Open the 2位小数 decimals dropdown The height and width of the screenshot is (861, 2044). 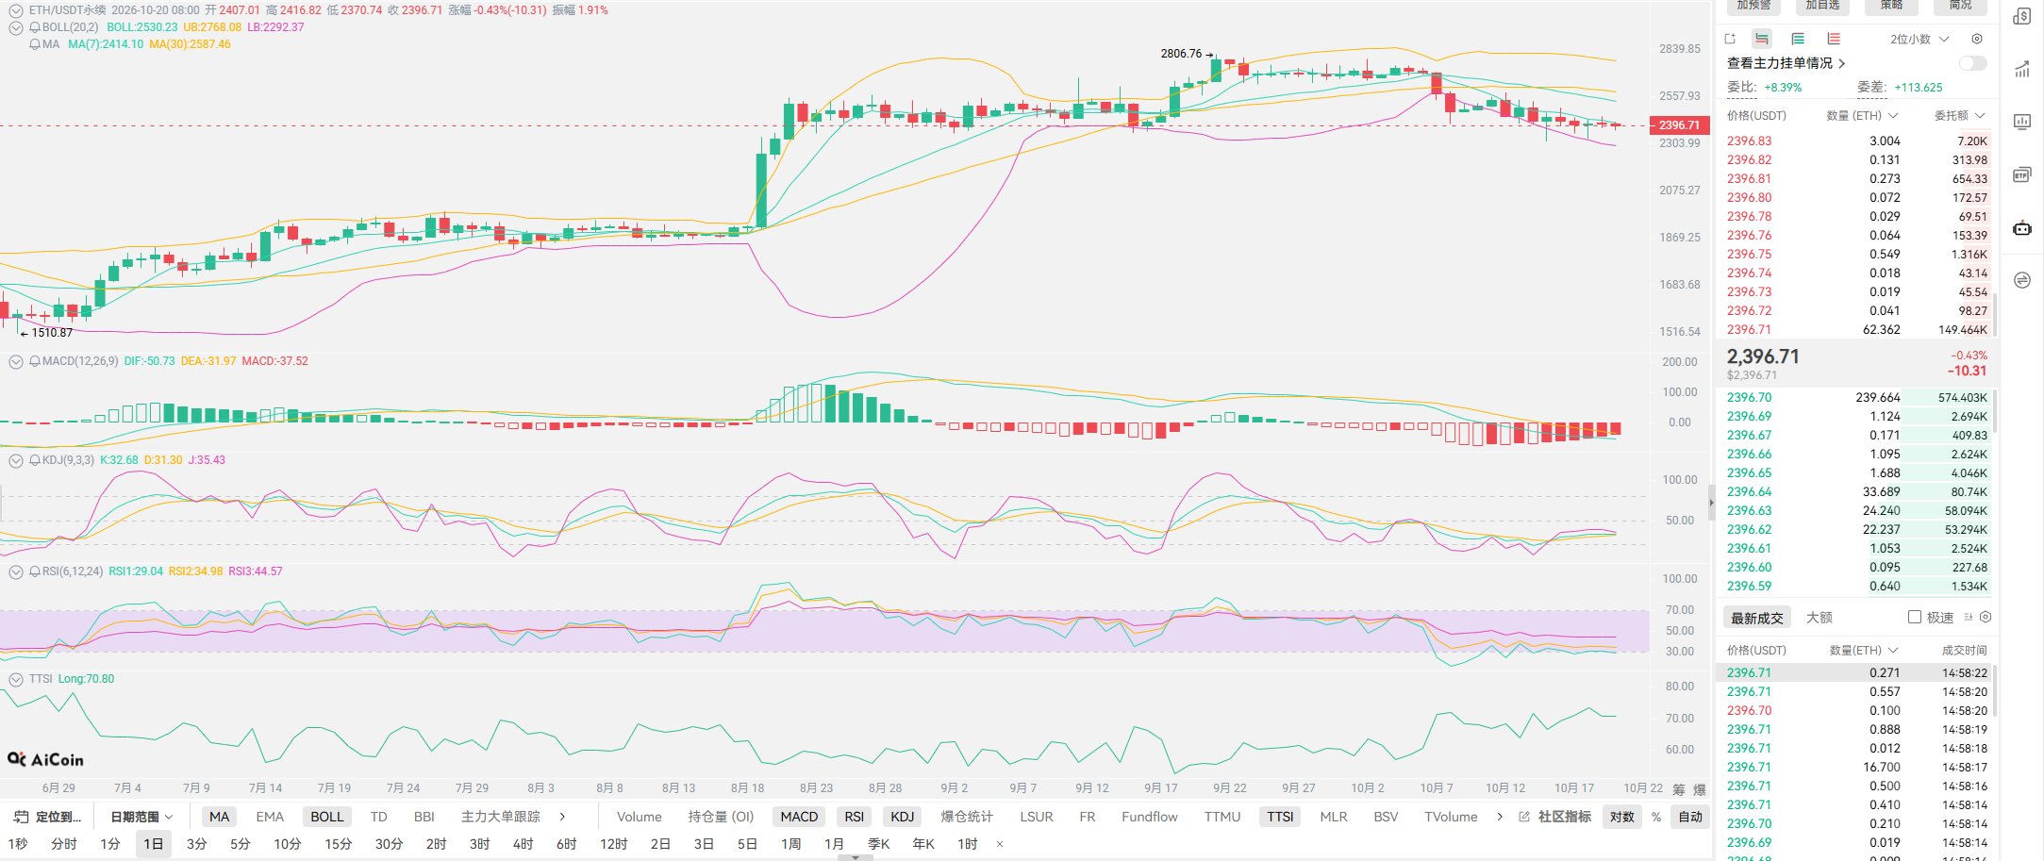point(1919,39)
